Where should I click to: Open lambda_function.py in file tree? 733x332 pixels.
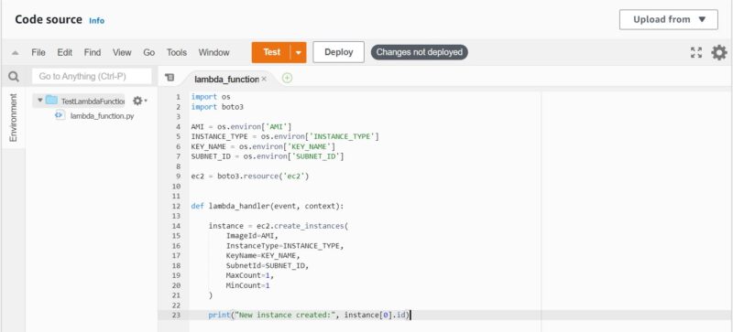click(x=102, y=116)
